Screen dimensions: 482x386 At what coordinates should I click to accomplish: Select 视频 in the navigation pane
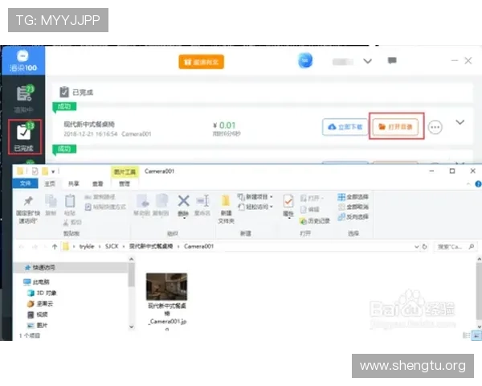38,314
